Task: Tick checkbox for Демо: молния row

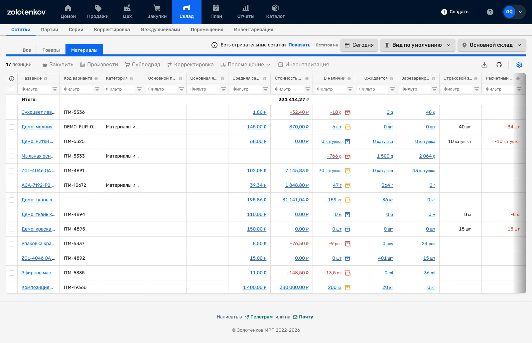Action: (x=12, y=127)
